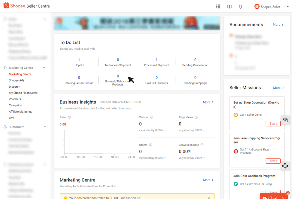Click the floating support ring icon
The height and width of the screenshot is (199, 292).
[x=285, y=166]
